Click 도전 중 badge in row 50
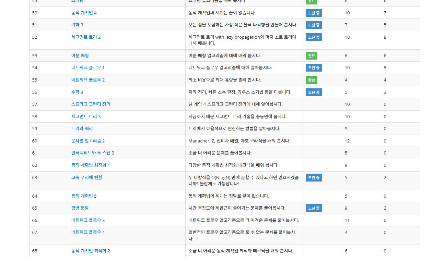433x262 pixels. 314,13
